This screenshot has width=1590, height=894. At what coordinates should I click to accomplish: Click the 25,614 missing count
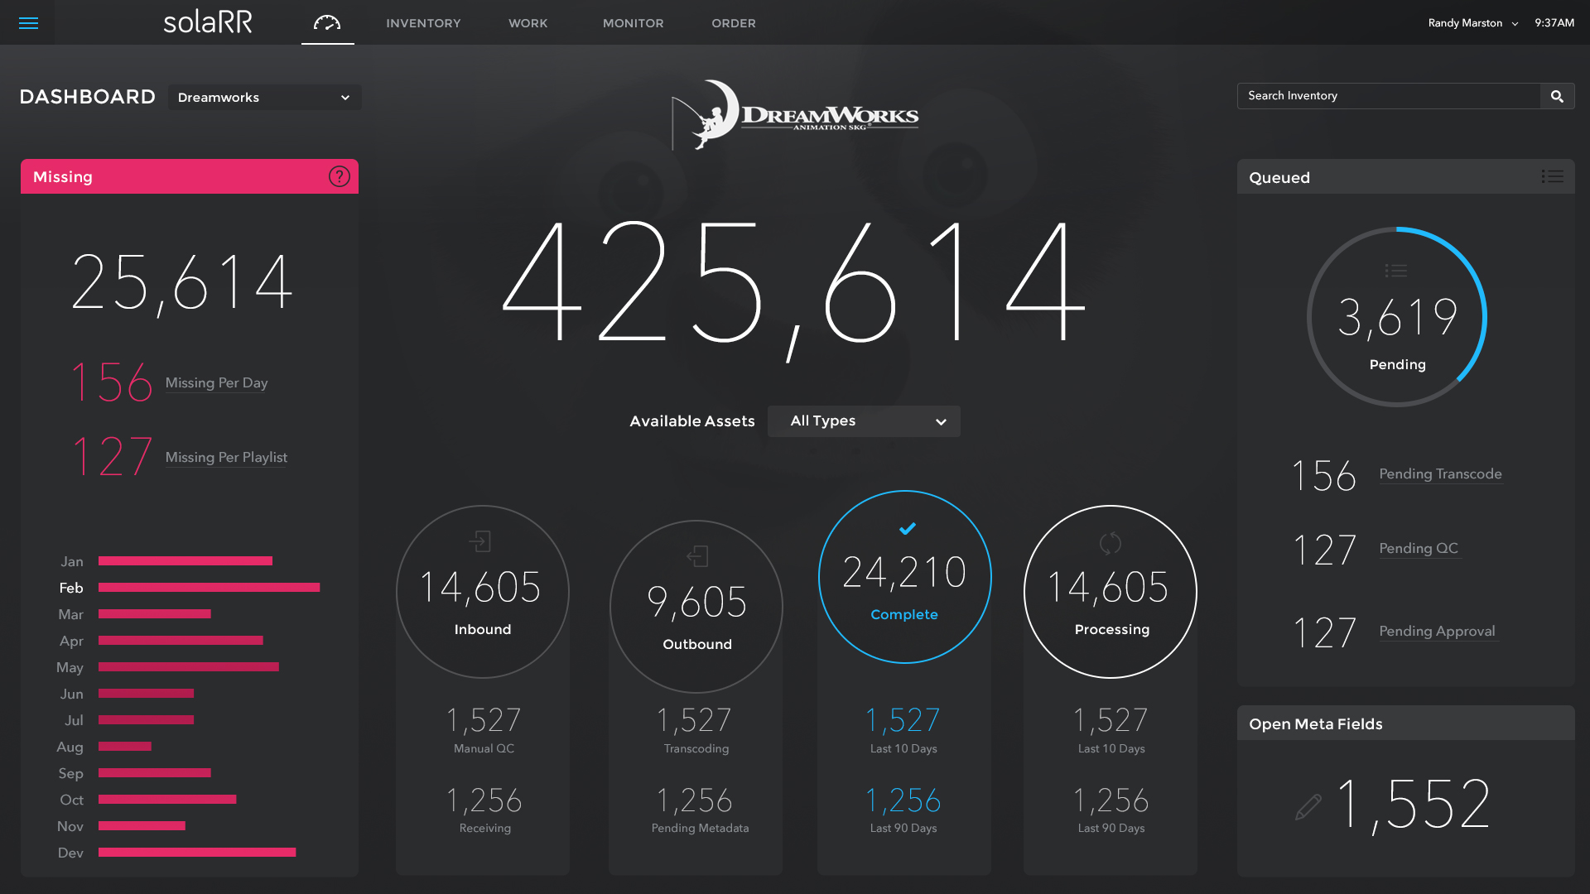(x=182, y=284)
